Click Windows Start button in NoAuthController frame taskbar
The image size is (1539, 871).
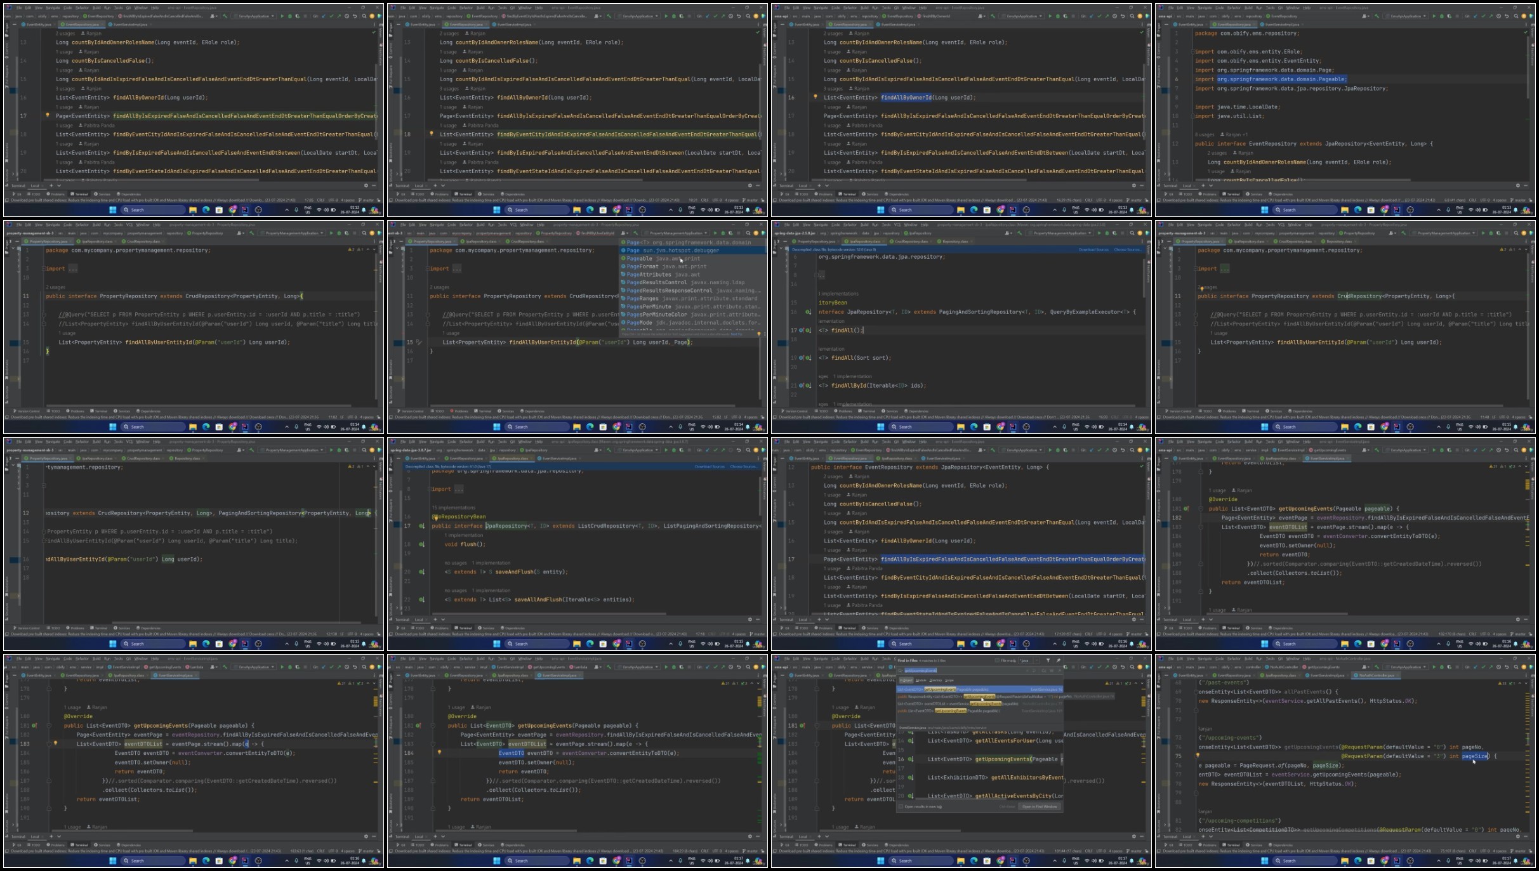point(1264,861)
